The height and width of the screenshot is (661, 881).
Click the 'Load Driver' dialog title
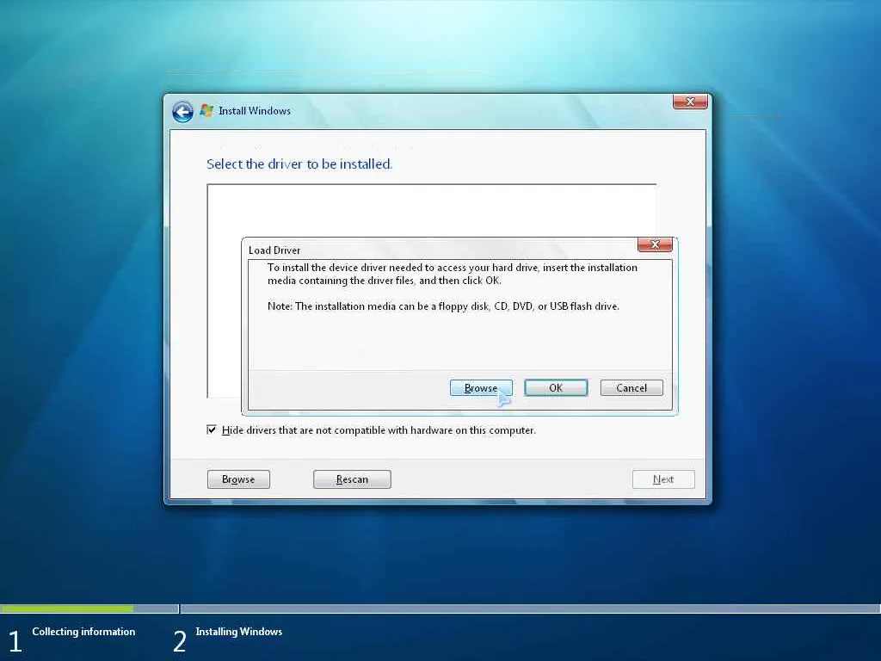[274, 250]
